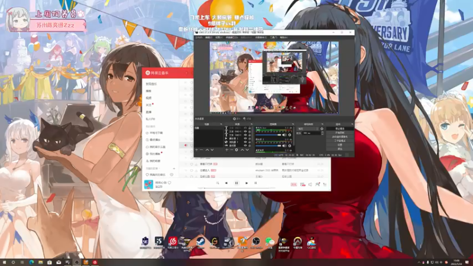Screen dimensions: 473x266
Task: Open the WeChat desktop shortcut
Action: 270,242
